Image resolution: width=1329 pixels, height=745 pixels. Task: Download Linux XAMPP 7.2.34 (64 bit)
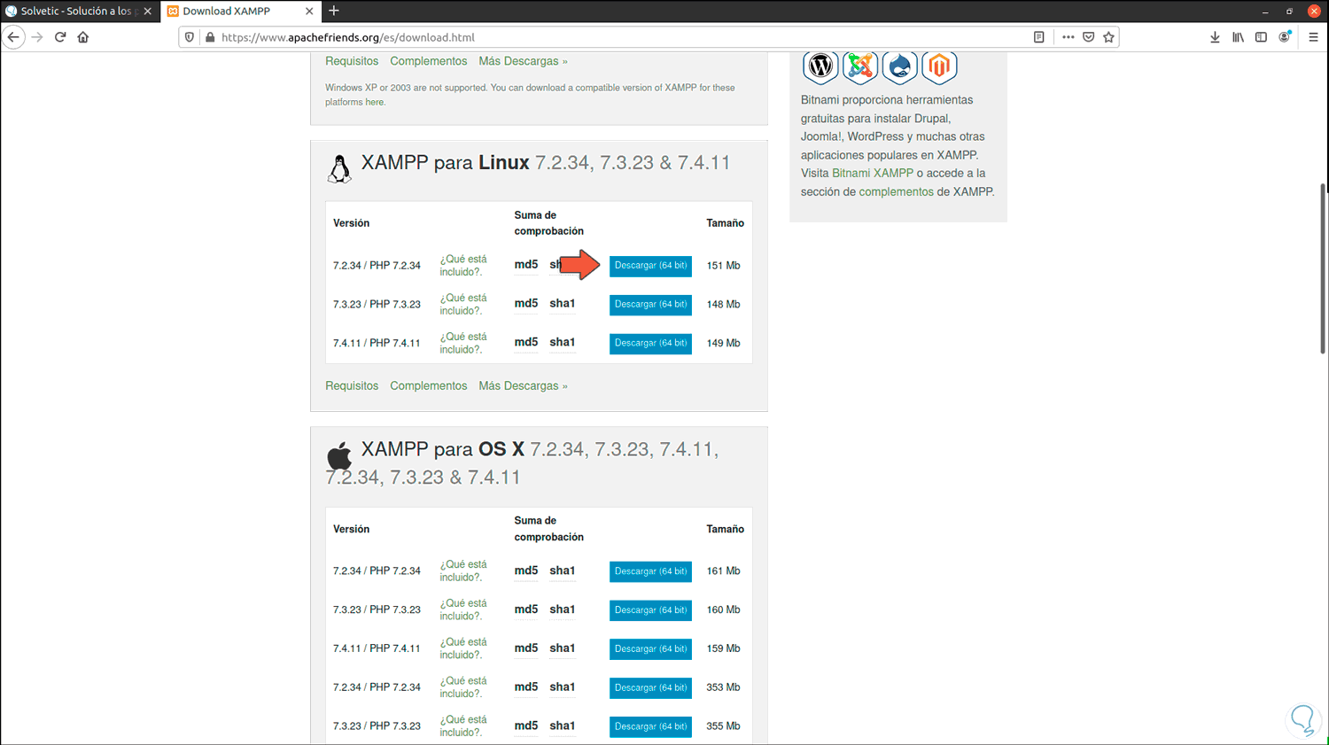point(650,266)
